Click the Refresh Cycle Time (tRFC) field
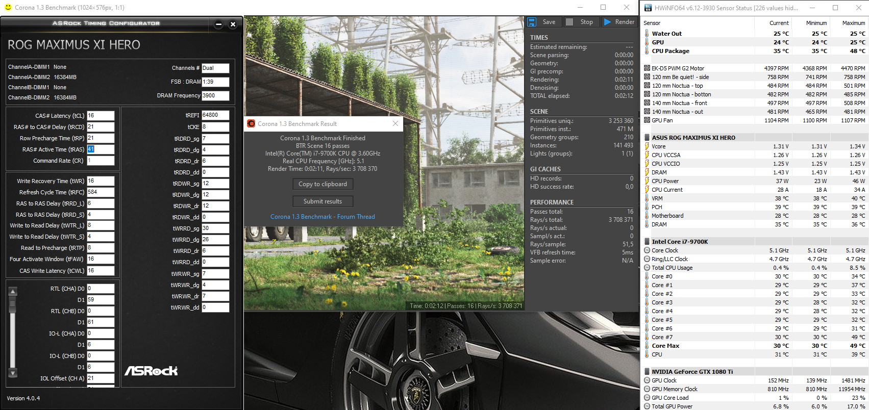Image resolution: width=869 pixels, height=410 pixels. (x=101, y=192)
